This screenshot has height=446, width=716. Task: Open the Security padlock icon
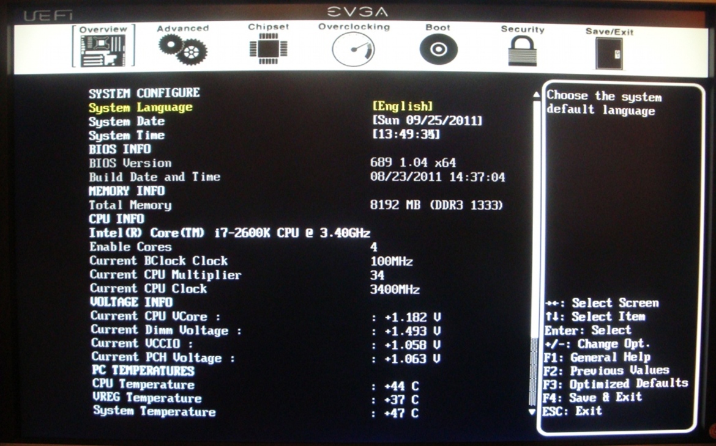[x=522, y=51]
